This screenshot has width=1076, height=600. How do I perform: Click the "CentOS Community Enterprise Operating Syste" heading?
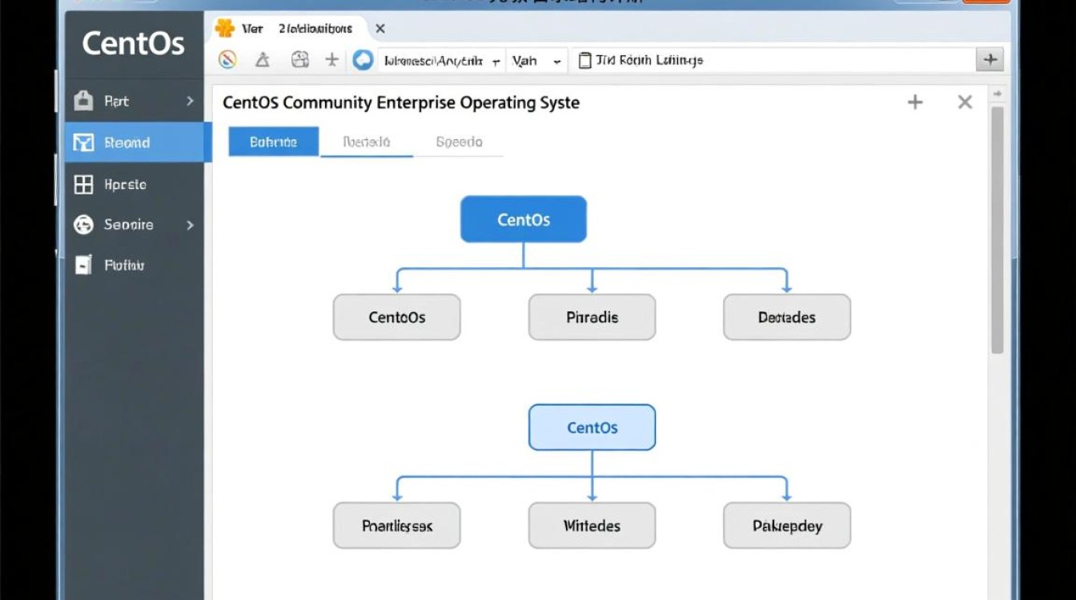401,103
